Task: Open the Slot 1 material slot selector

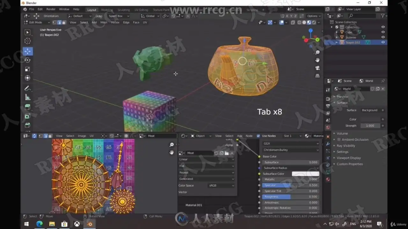Action: pos(292,136)
